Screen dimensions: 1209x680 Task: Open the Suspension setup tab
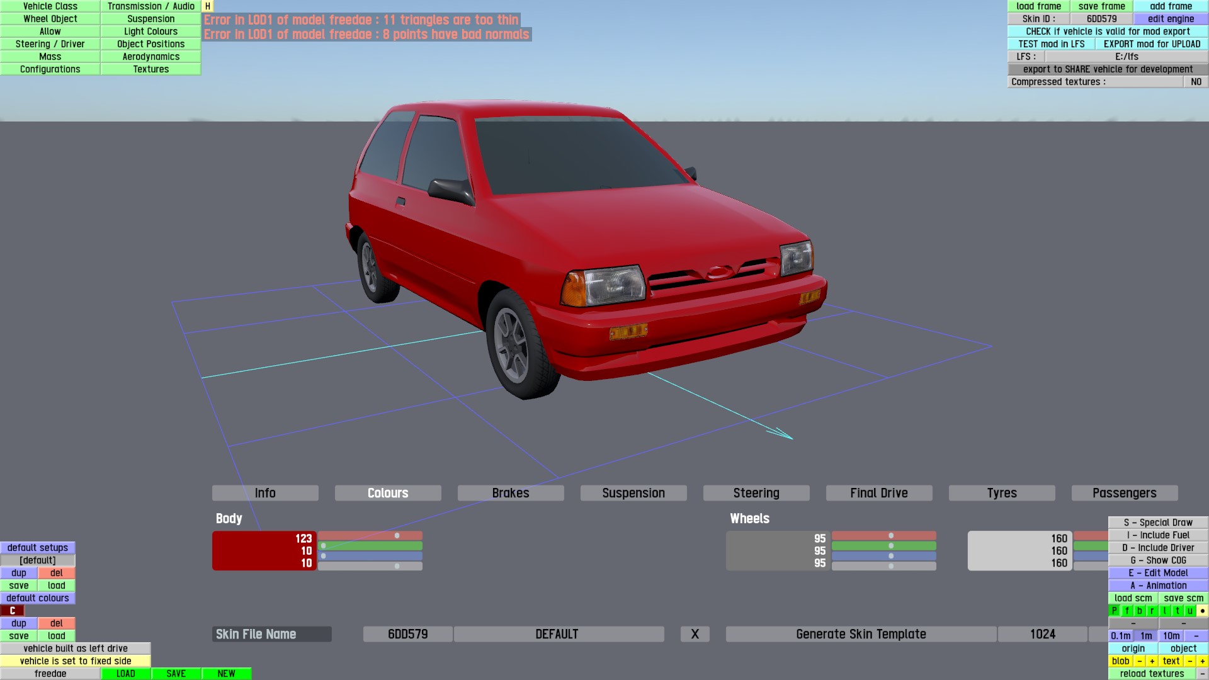coord(633,493)
